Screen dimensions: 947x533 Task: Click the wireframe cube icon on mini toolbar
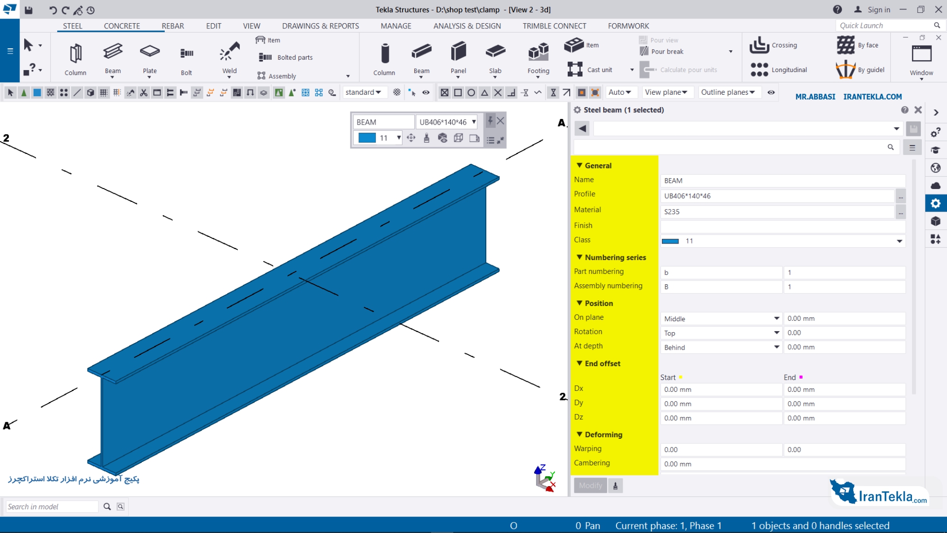tap(458, 138)
